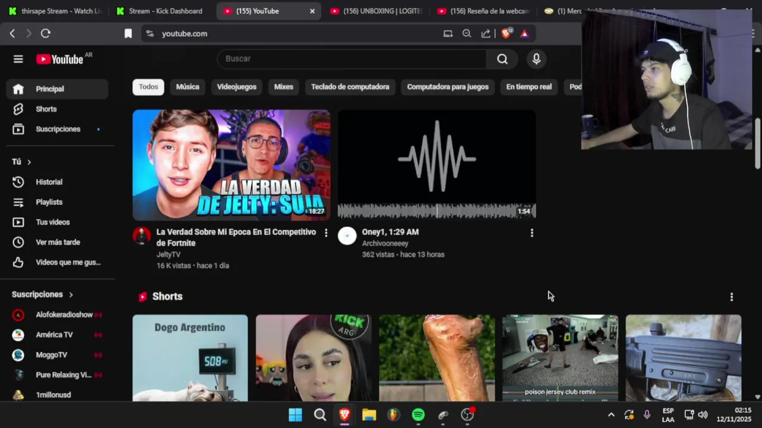Go back with browser back arrow

pos(12,34)
